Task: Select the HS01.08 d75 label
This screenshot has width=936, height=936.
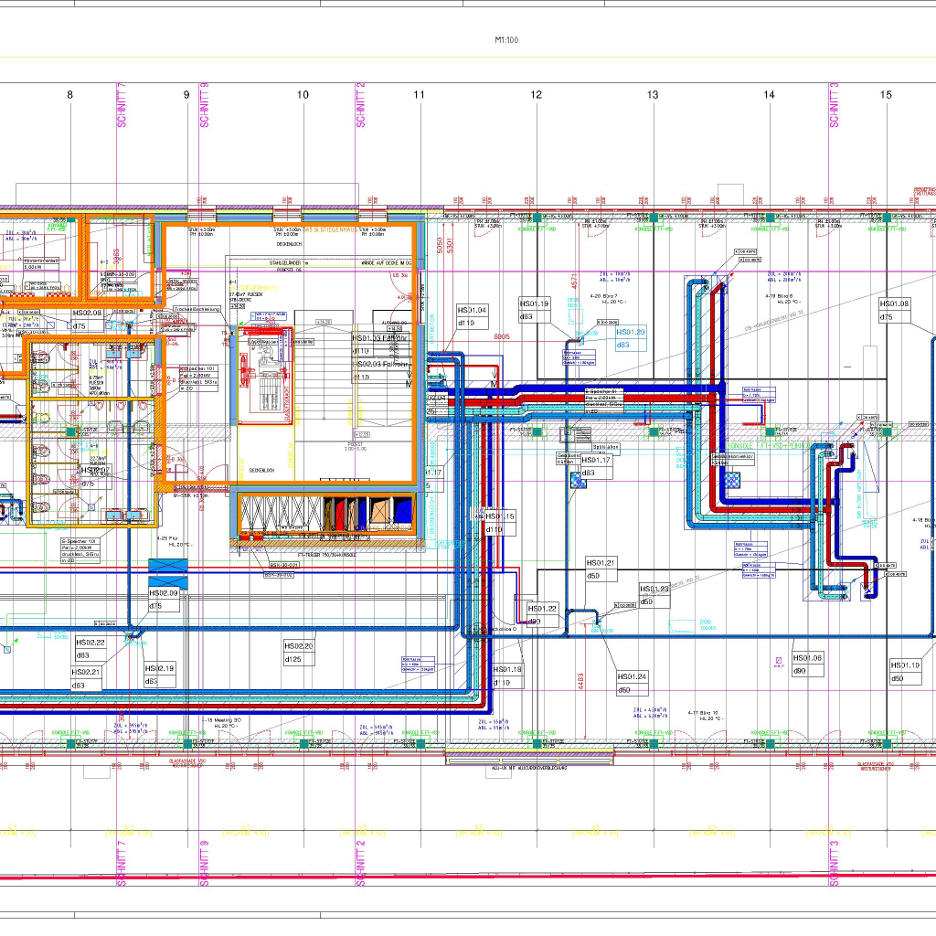Action: [x=895, y=310]
